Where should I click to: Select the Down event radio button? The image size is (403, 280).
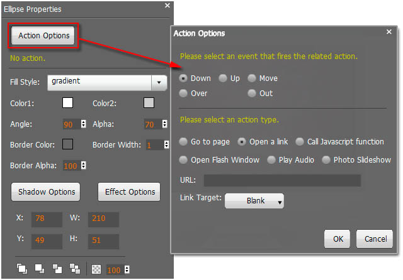[183, 78]
